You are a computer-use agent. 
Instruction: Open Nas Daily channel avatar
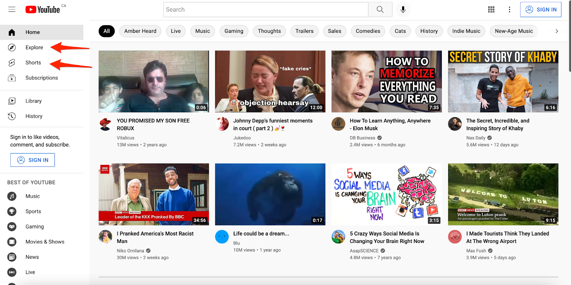455,124
